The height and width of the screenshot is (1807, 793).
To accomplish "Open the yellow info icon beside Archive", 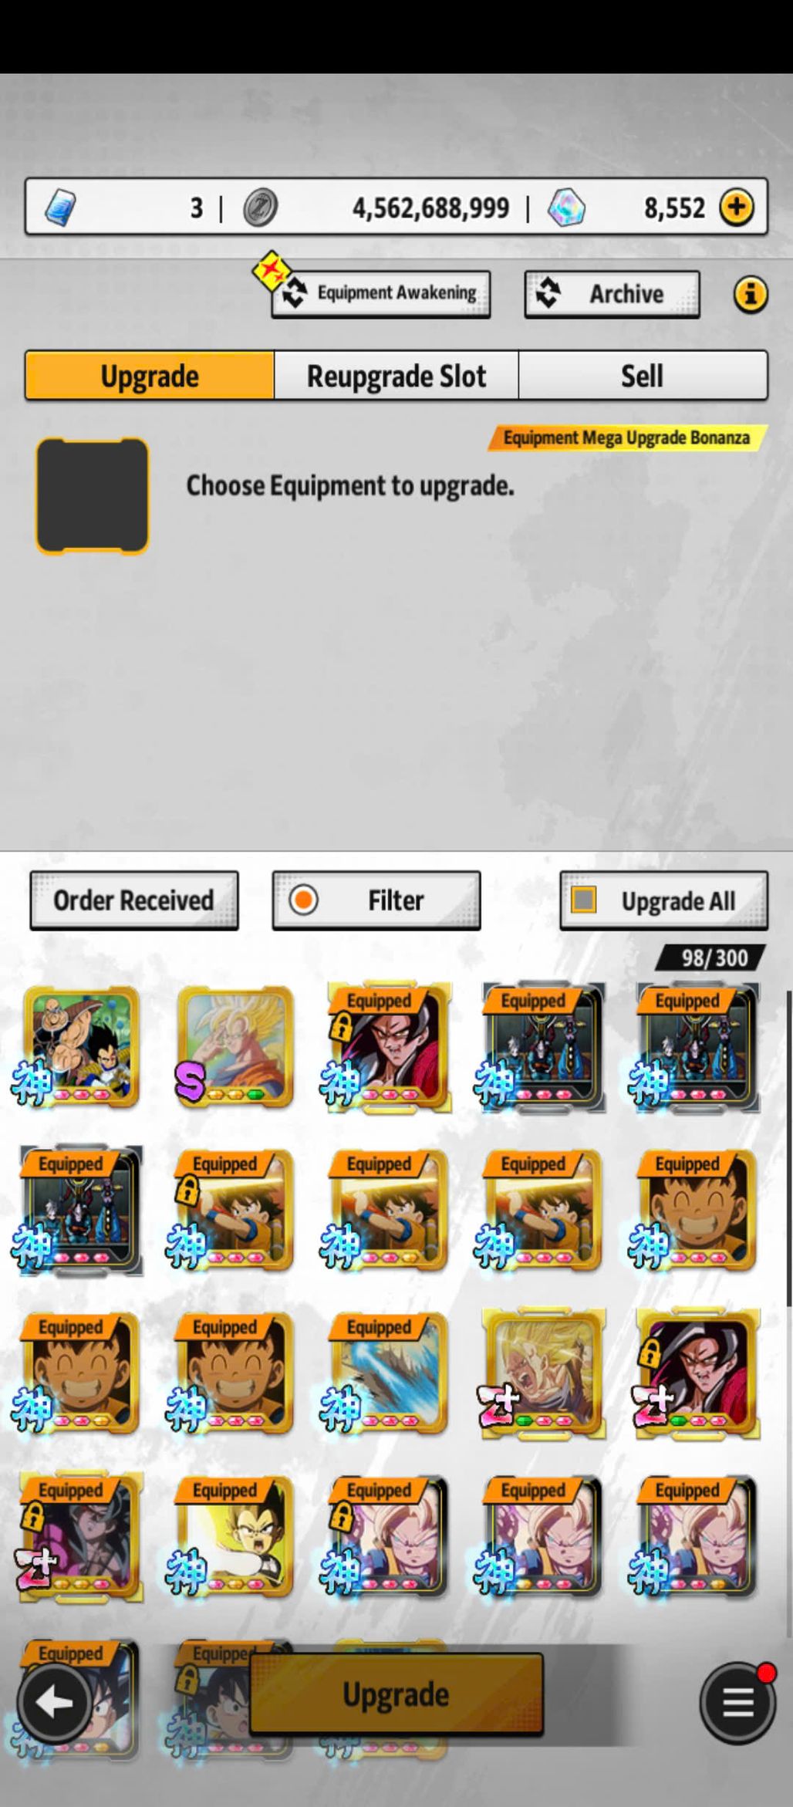I will pyautogui.click(x=750, y=294).
